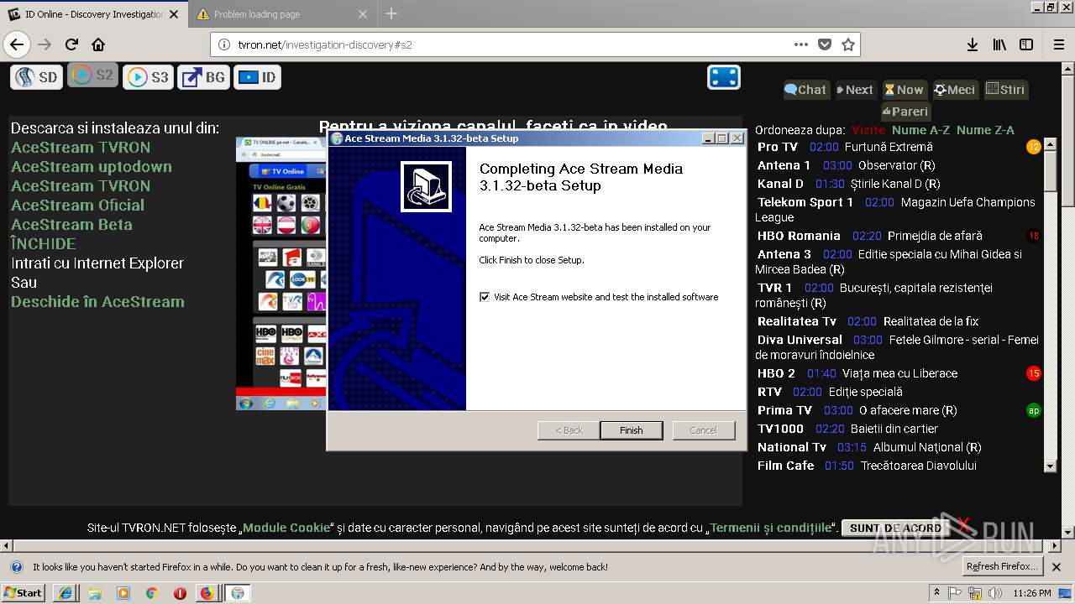Click the ID channel logo button
The width and height of the screenshot is (1075, 604).
coord(257,77)
